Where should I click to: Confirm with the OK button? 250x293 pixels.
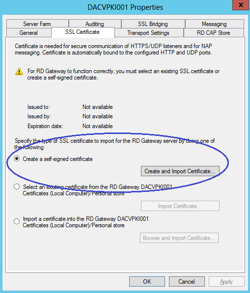147,281
